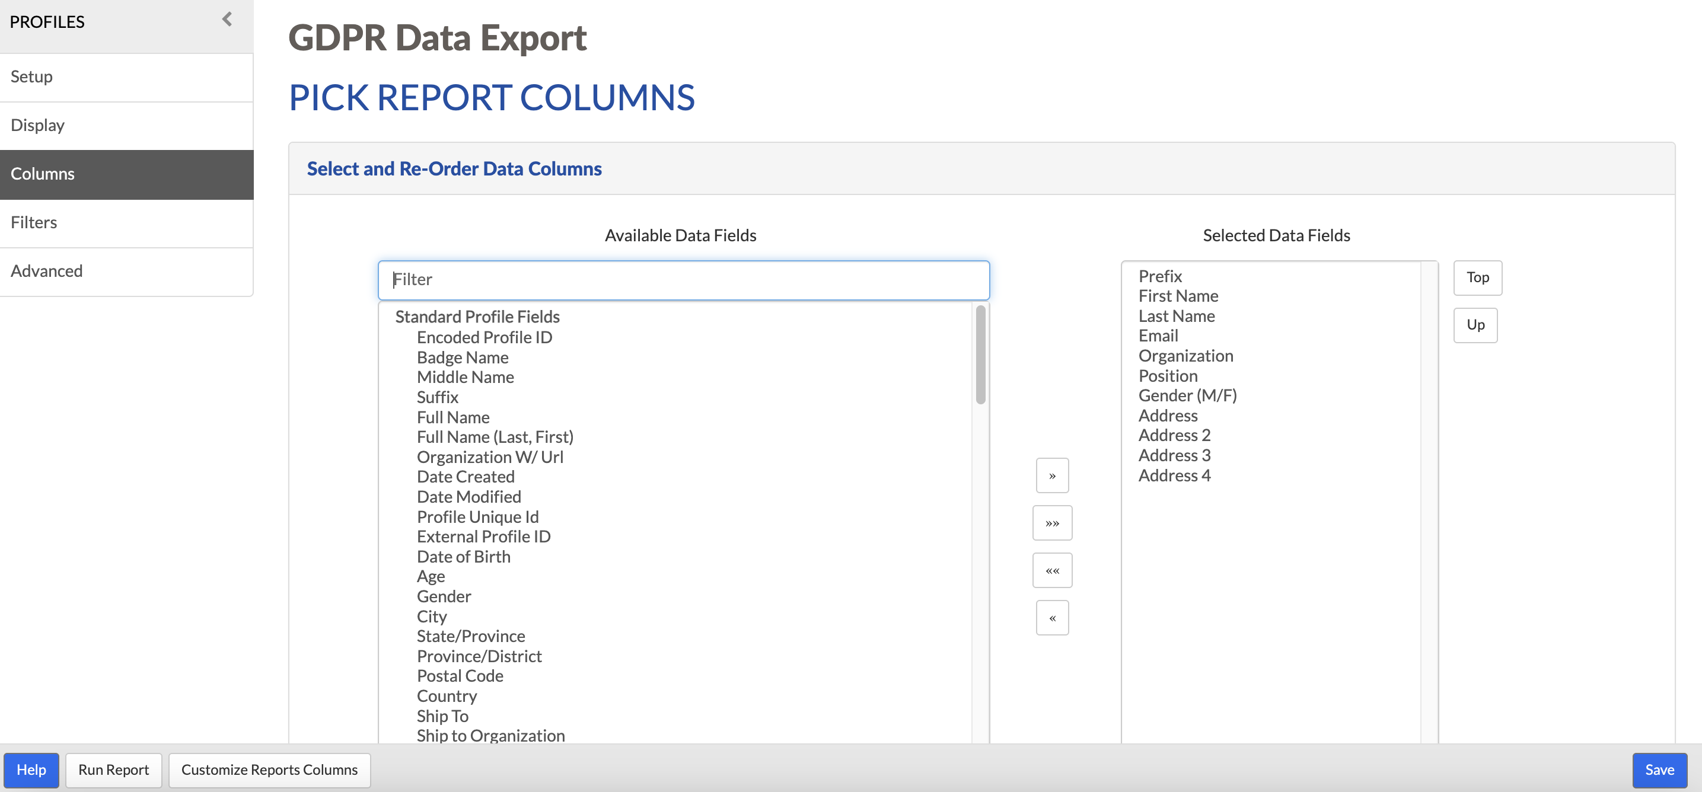Select Standard Profile Fields group header
Viewport: 1702px width, 792px height.
(477, 317)
